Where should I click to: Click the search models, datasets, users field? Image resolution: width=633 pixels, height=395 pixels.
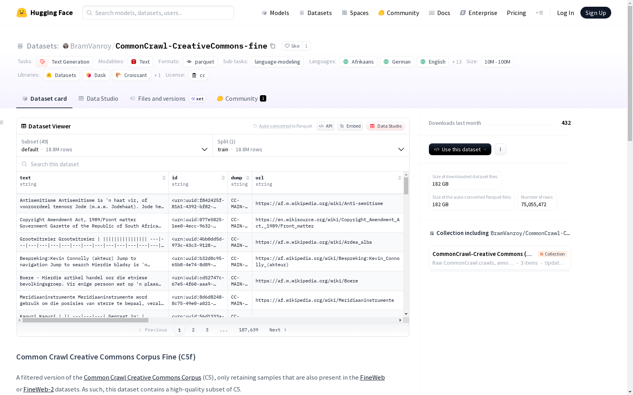[158, 13]
